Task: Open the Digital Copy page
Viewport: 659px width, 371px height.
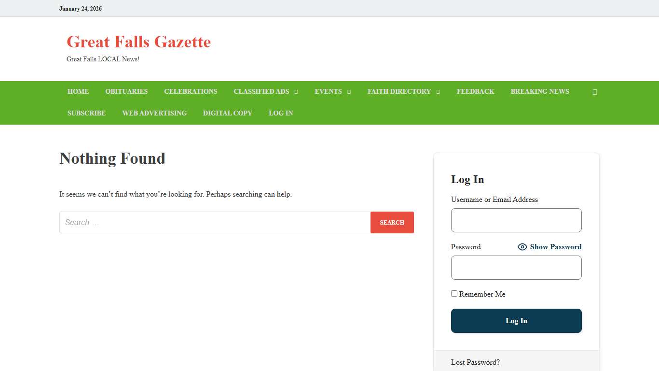Action: click(x=227, y=113)
